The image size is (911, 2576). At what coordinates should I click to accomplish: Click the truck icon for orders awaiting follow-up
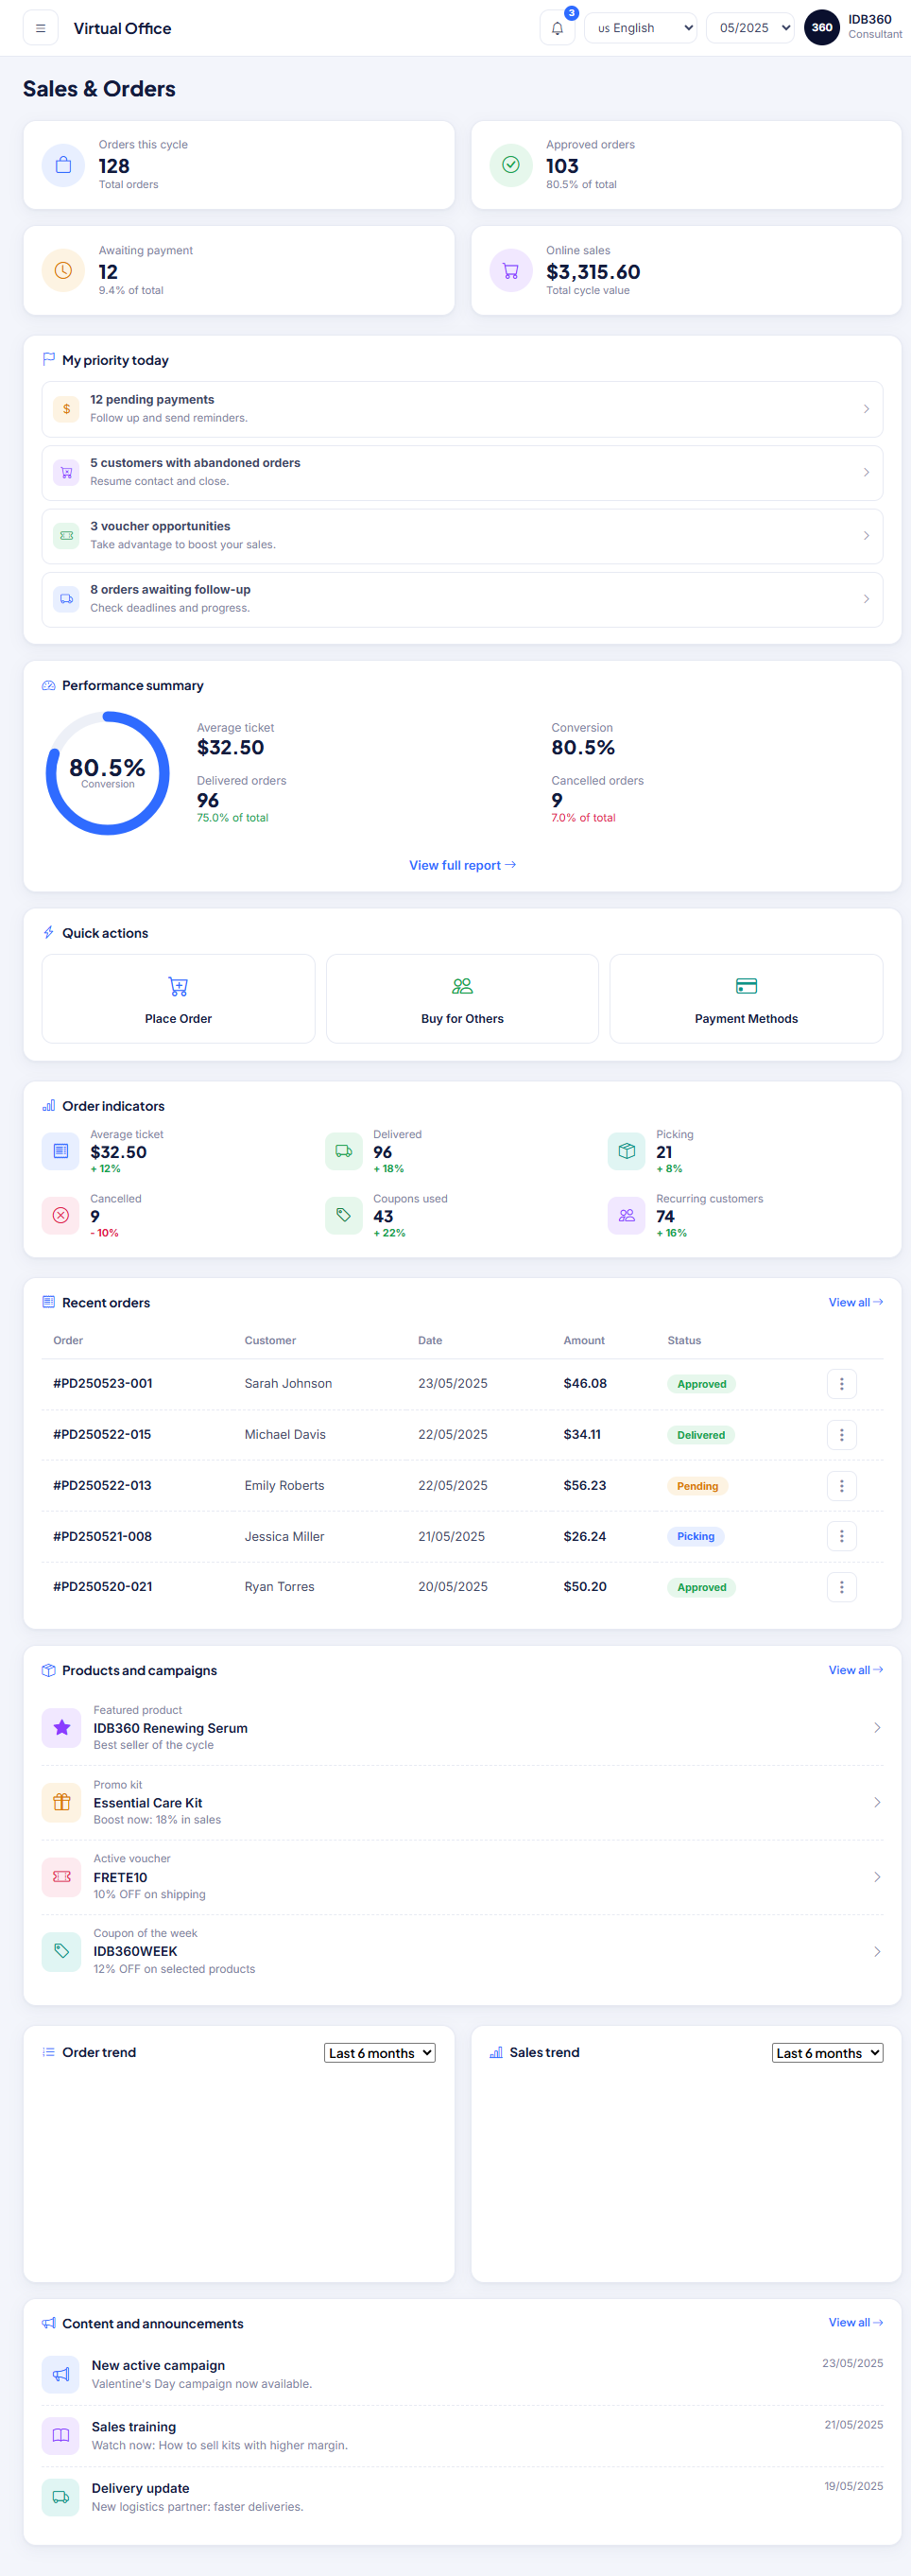coord(66,599)
